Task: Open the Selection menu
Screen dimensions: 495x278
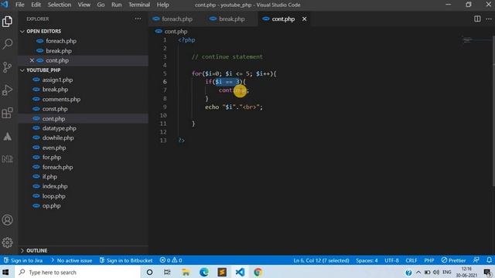Action: pos(60,5)
